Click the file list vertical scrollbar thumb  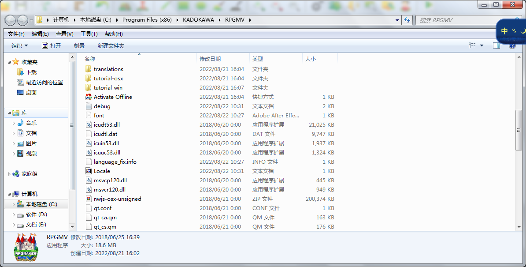tap(519, 130)
